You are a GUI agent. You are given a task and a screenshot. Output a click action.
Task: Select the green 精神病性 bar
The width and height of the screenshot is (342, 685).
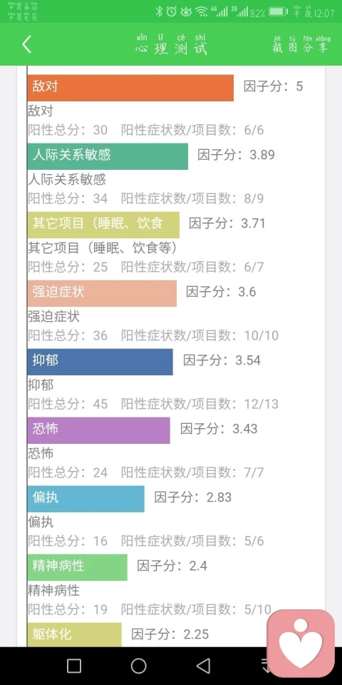coord(77,567)
